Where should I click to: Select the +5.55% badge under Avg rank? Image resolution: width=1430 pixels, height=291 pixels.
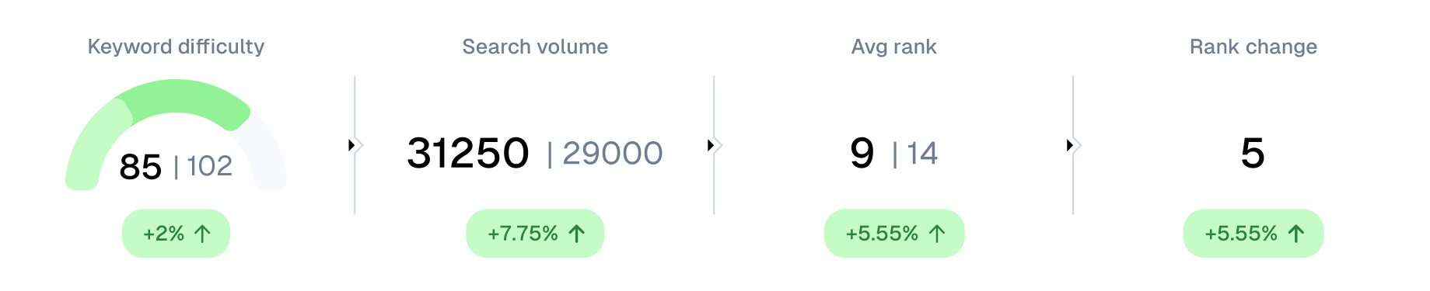tap(894, 234)
